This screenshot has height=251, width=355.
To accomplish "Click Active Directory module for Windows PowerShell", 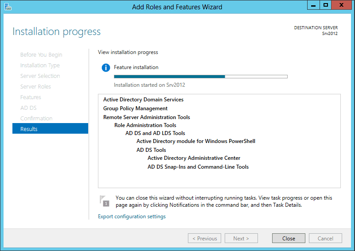I will [x=196, y=141].
